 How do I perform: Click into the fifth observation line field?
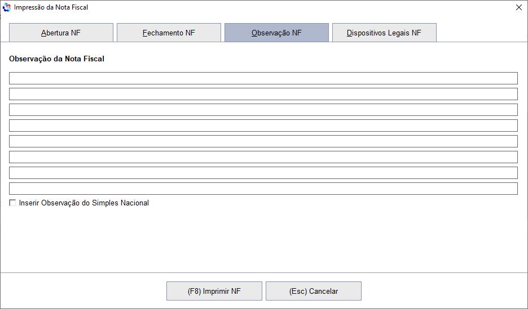click(263, 141)
